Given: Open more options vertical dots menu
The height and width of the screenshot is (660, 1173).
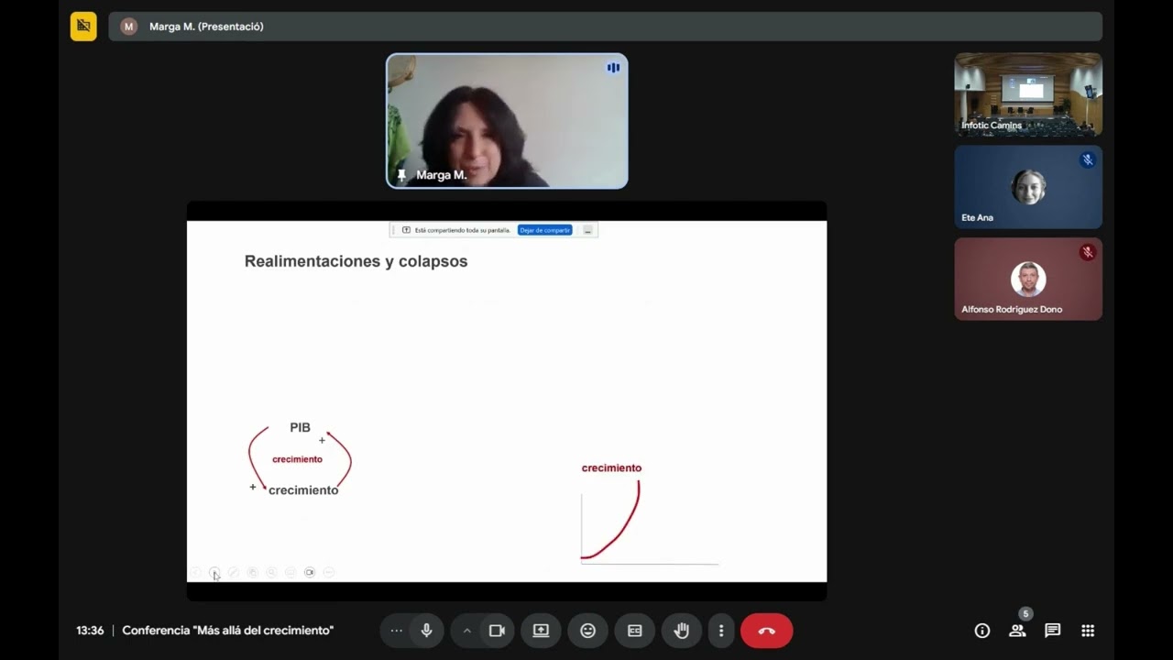Looking at the screenshot, I should click(721, 631).
